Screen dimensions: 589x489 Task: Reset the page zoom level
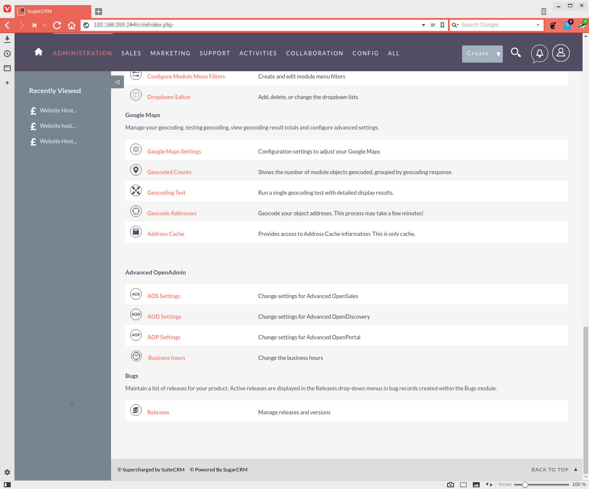click(505, 484)
